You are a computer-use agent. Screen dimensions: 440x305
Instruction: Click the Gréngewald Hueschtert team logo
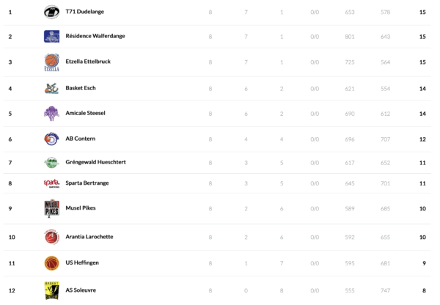(51, 162)
